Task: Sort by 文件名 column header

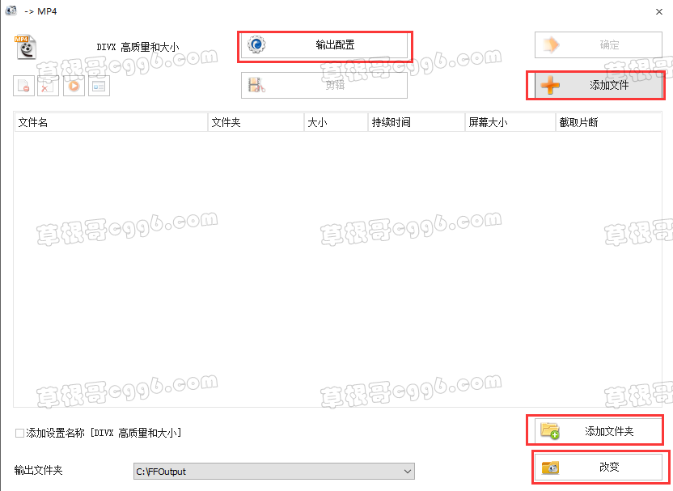Action: pyautogui.click(x=111, y=122)
